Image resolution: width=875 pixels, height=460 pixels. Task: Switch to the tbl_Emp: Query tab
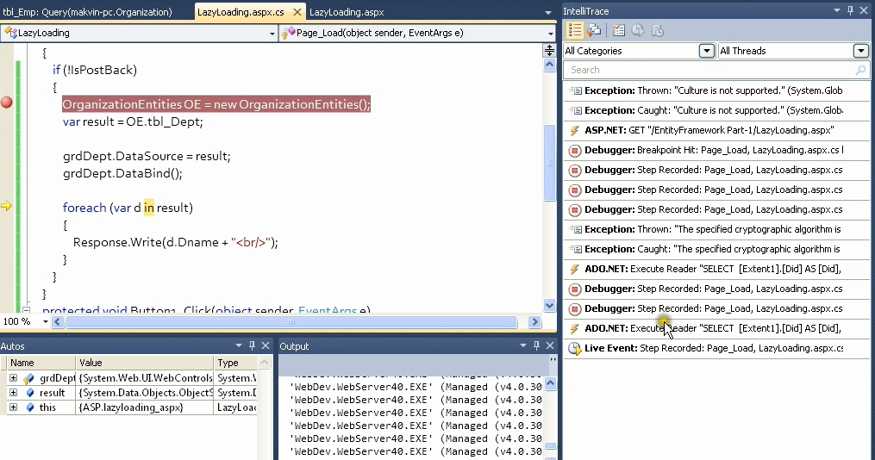point(86,12)
